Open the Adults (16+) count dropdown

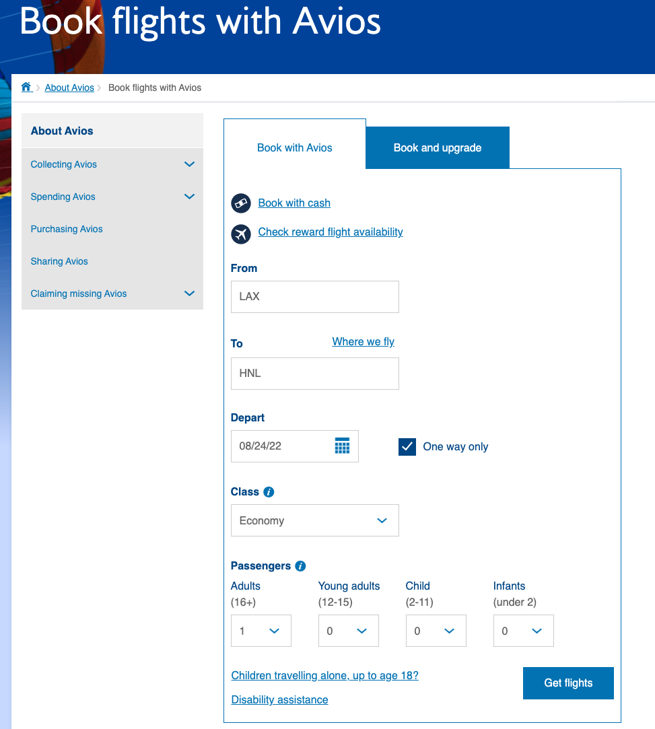[261, 631]
